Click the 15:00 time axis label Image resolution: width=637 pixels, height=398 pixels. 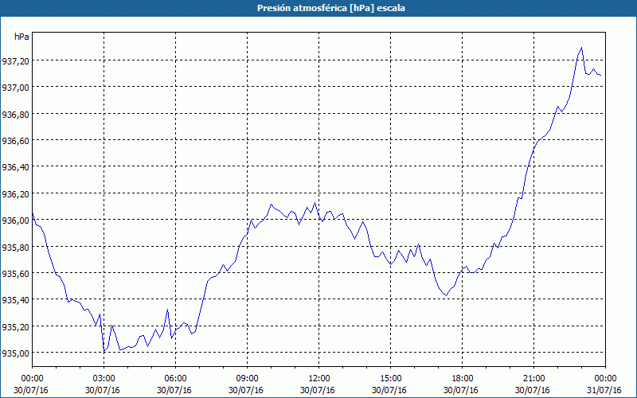coord(390,379)
